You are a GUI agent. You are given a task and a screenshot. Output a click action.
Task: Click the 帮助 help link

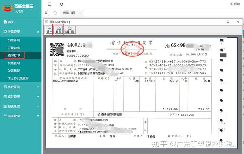(x=235, y=4)
